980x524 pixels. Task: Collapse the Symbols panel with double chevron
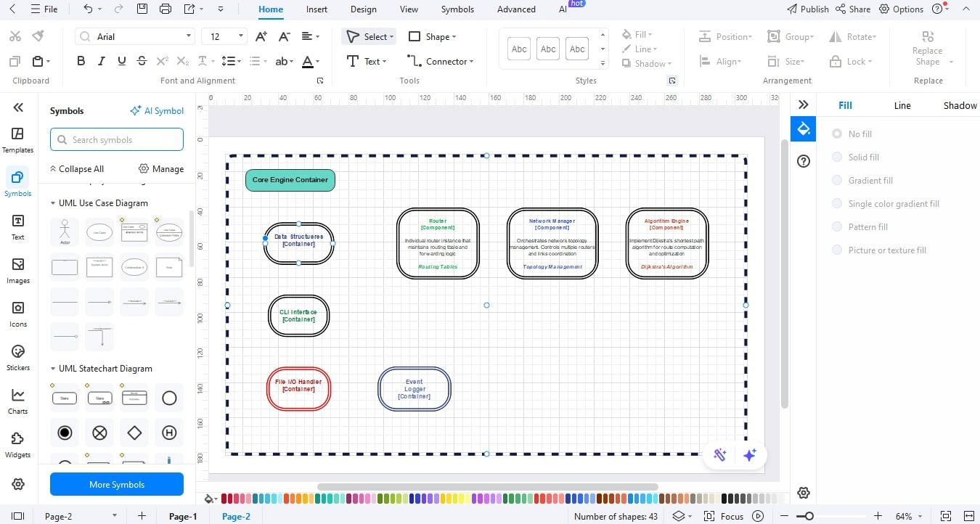[x=18, y=107]
